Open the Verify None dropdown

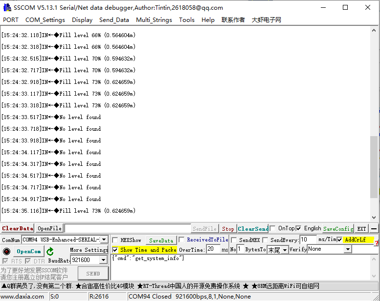click(348, 249)
